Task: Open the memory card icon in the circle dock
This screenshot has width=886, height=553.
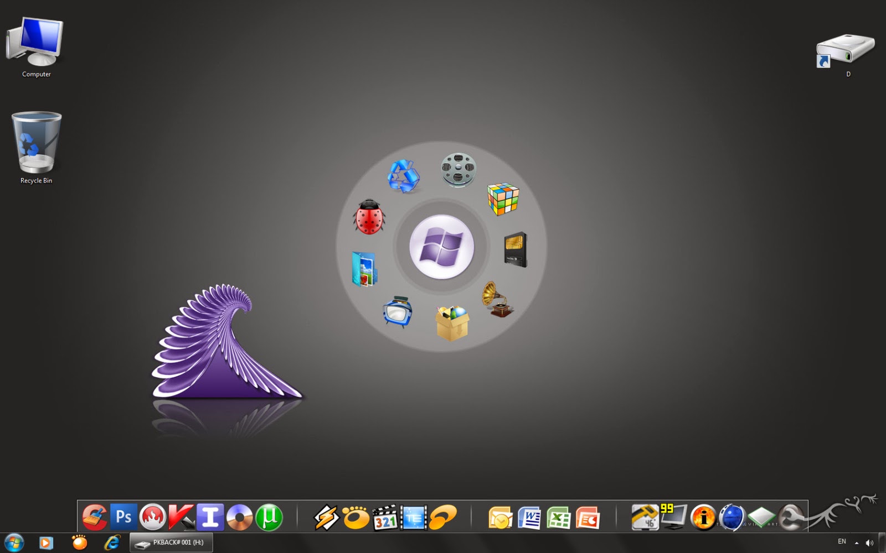Action: click(516, 249)
